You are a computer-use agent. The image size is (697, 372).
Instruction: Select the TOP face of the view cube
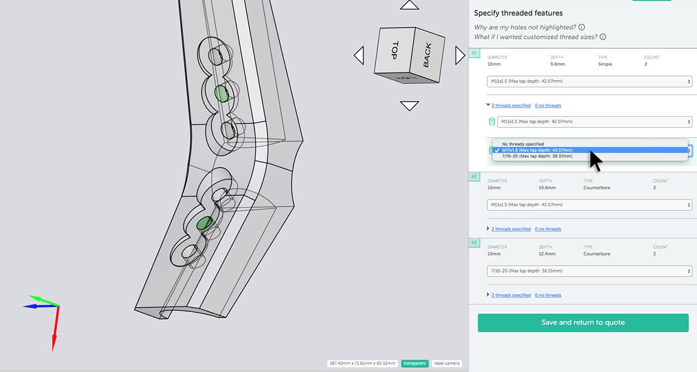395,50
